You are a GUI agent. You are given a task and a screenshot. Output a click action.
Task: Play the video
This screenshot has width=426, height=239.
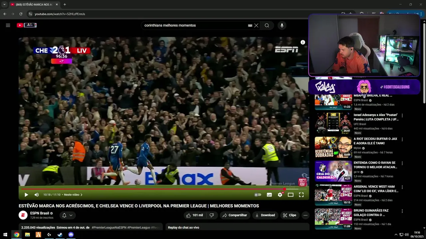[26, 195]
